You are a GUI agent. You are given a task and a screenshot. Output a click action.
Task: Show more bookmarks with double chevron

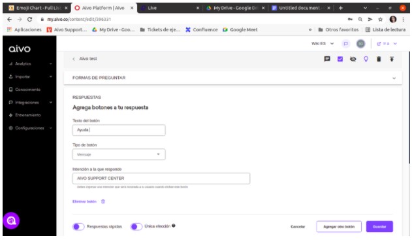tap(310, 29)
